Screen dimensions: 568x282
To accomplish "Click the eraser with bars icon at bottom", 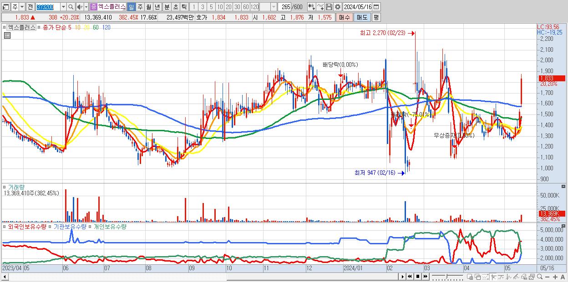I will pos(524,277).
